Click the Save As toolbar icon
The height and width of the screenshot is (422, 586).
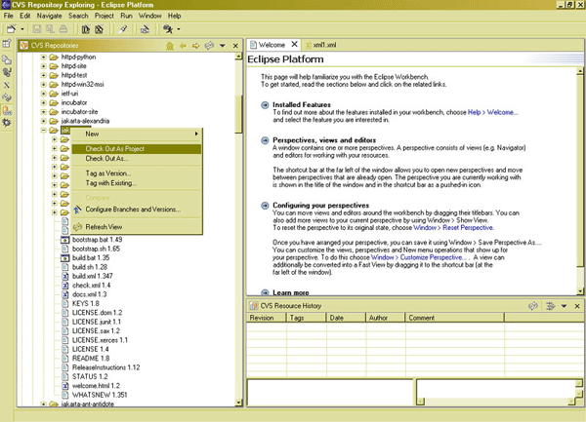(50, 28)
